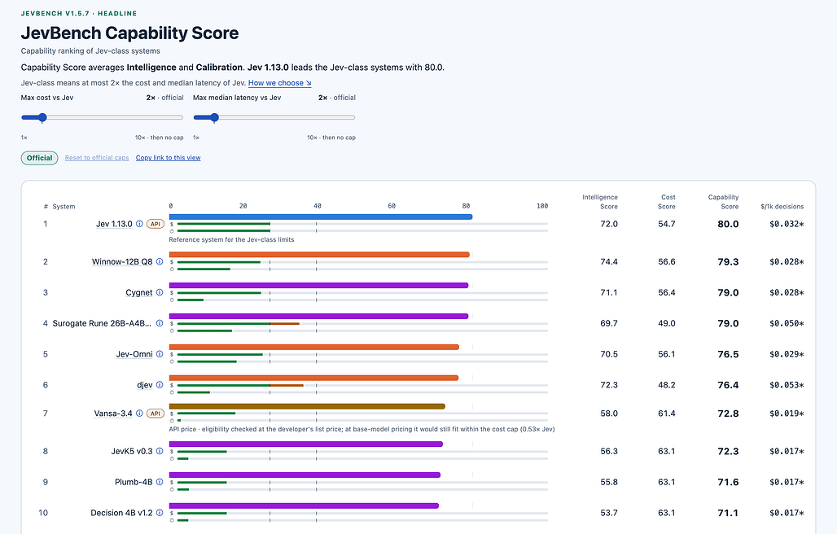Click the info icon beside Winnow-12B Q8
This screenshot has height=534, width=837.
point(159,262)
